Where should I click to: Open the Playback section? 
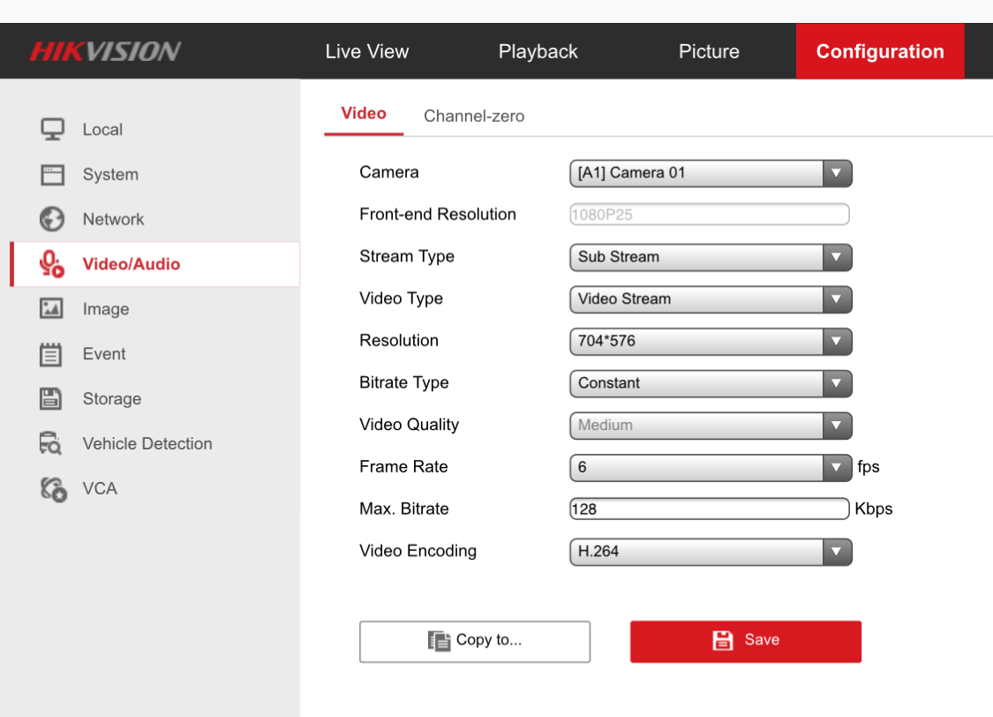pyautogui.click(x=538, y=51)
